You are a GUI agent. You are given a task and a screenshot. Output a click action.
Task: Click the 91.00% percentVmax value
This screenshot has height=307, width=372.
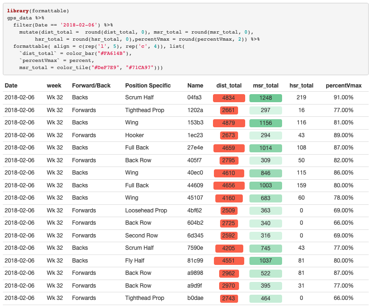(x=344, y=97)
